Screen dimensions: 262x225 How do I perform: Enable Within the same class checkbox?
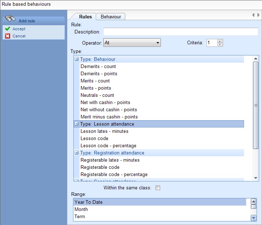click(x=157, y=188)
